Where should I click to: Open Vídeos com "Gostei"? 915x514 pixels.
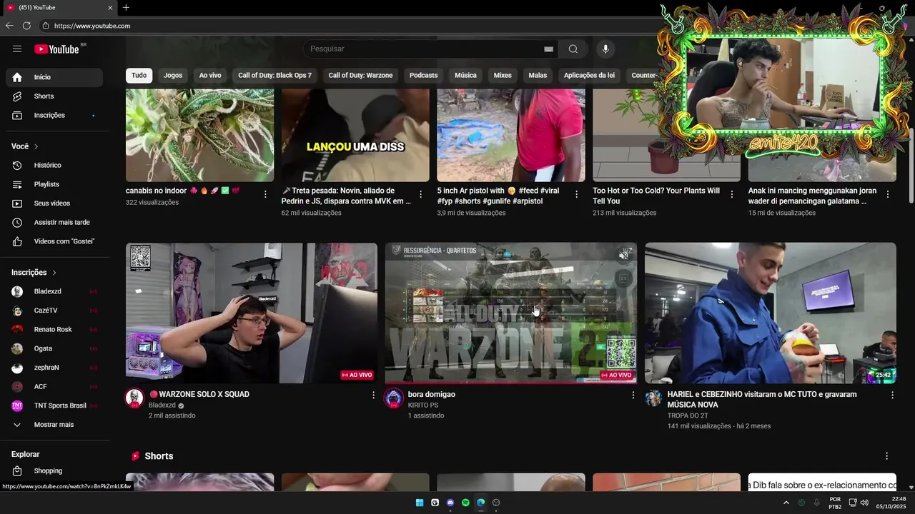pos(54,241)
